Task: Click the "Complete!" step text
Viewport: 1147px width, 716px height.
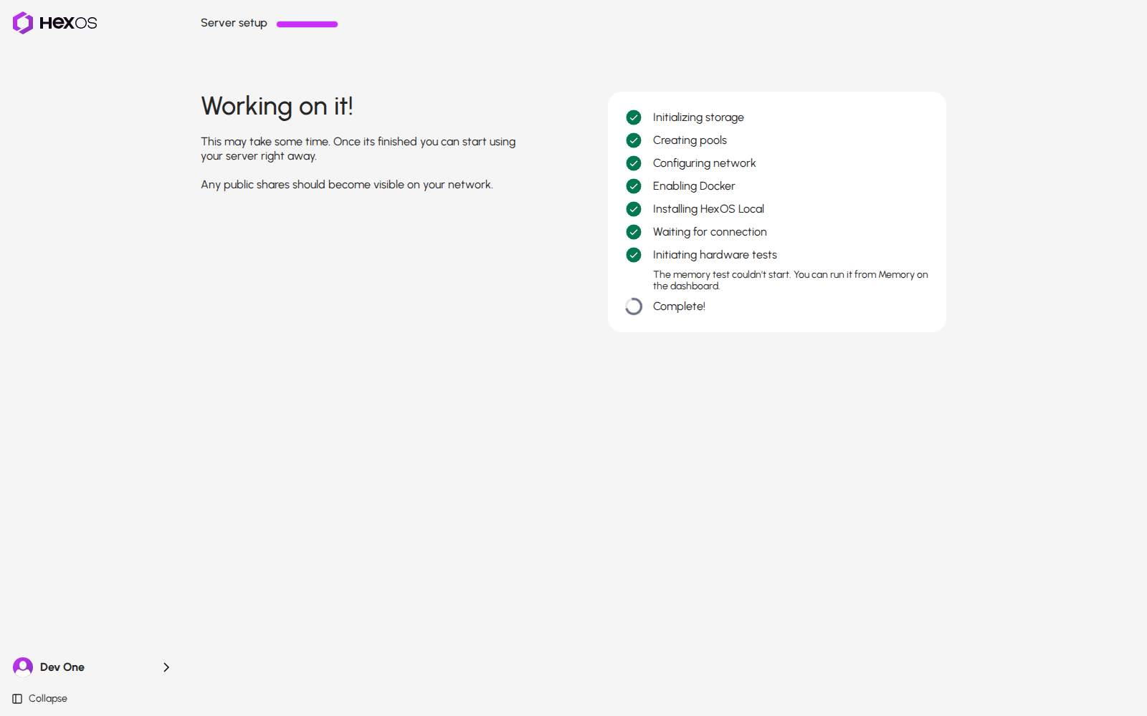Action: (x=679, y=306)
